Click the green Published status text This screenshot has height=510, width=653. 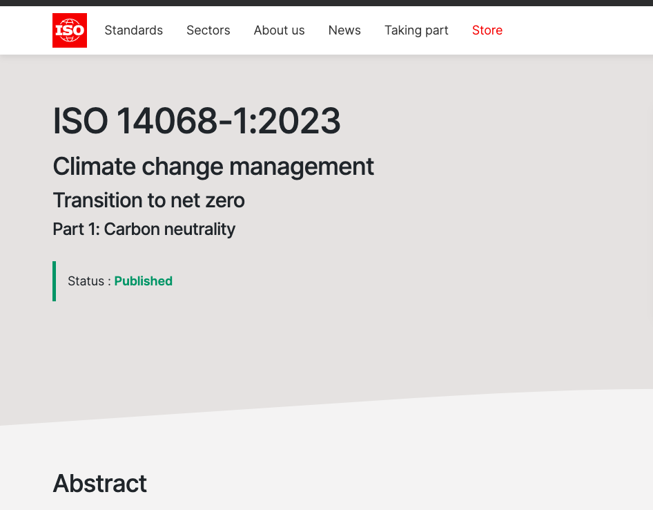[x=143, y=281]
